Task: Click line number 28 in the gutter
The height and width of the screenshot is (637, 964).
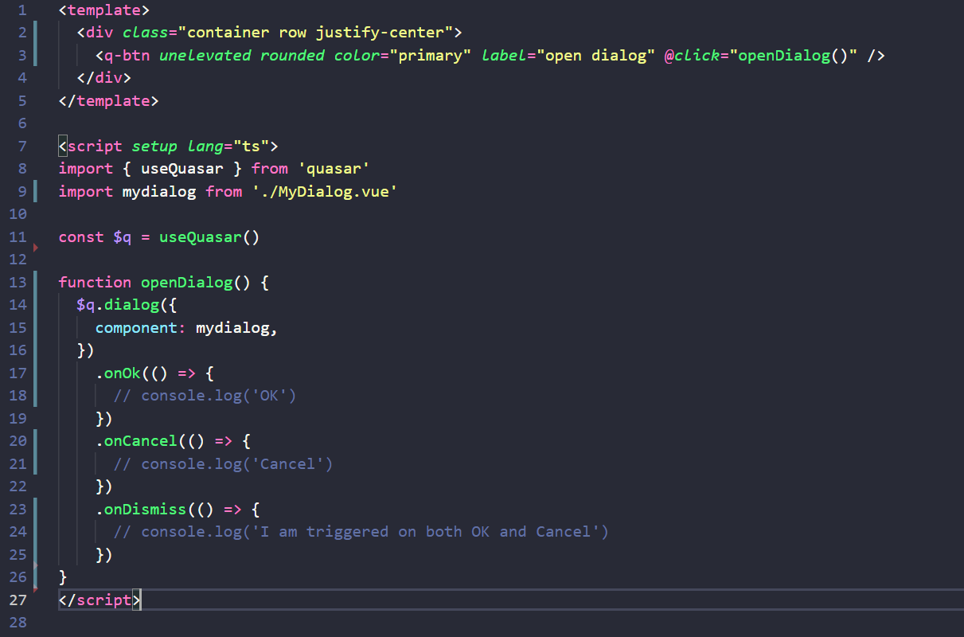Action: click(x=18, y=622)
